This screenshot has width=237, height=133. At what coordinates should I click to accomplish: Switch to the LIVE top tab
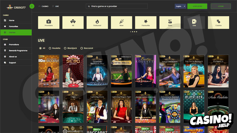point(55,6)
